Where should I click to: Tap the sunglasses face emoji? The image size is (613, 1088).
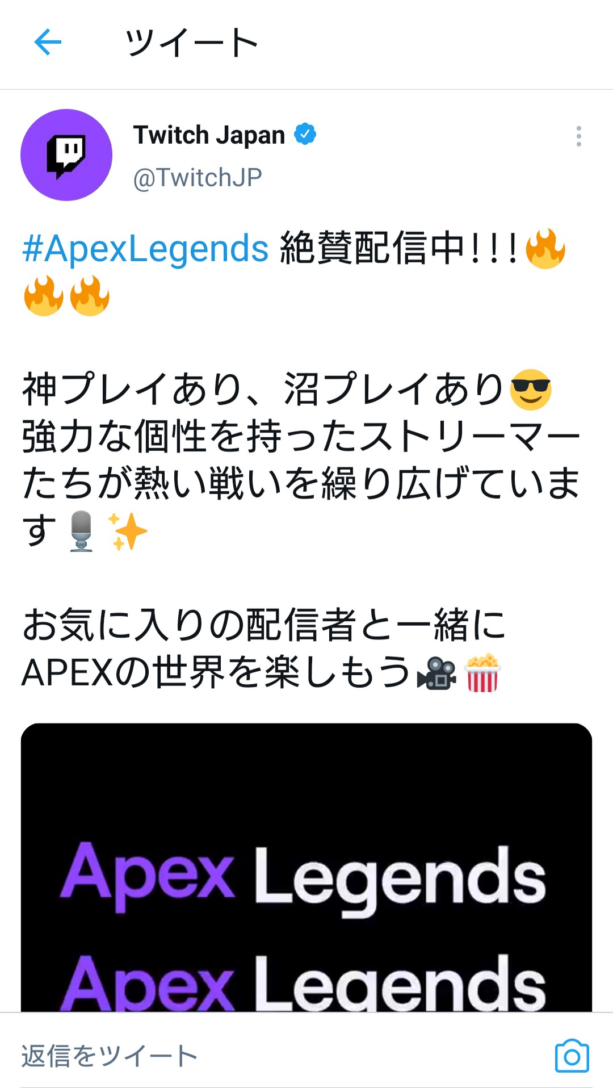point(531,390)
